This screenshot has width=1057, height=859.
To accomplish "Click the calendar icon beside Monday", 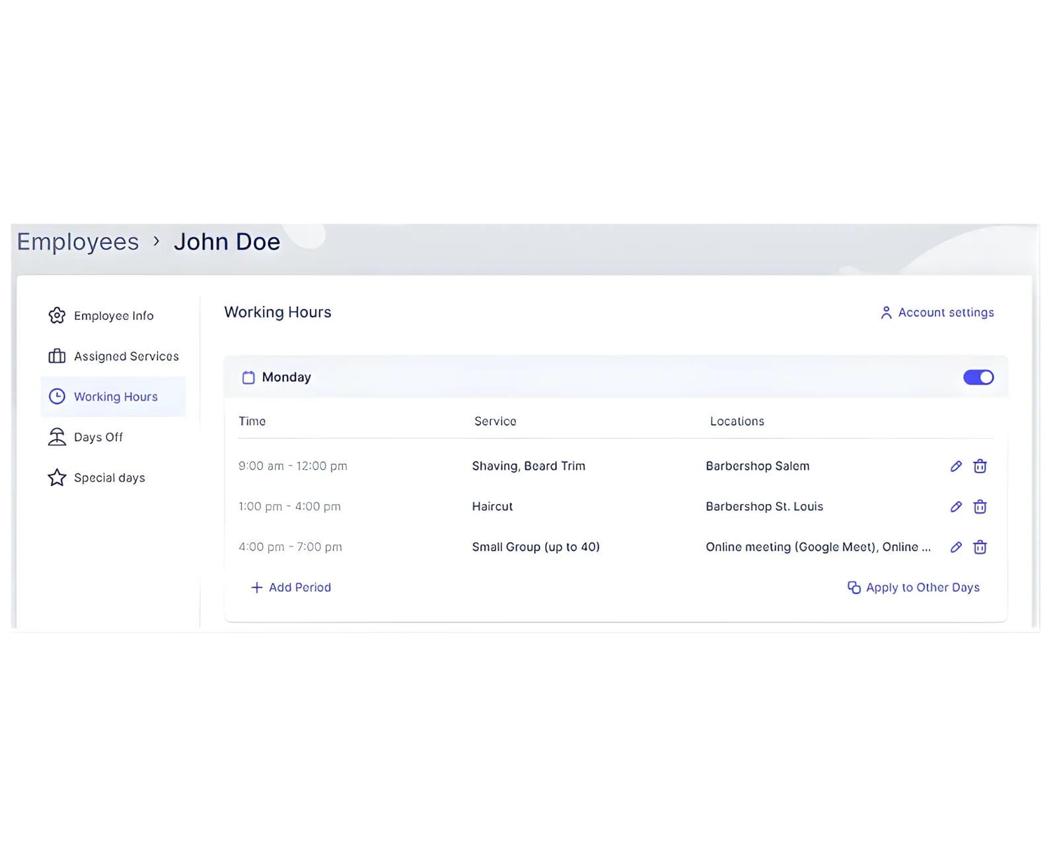I will click(x=248, y=377).
